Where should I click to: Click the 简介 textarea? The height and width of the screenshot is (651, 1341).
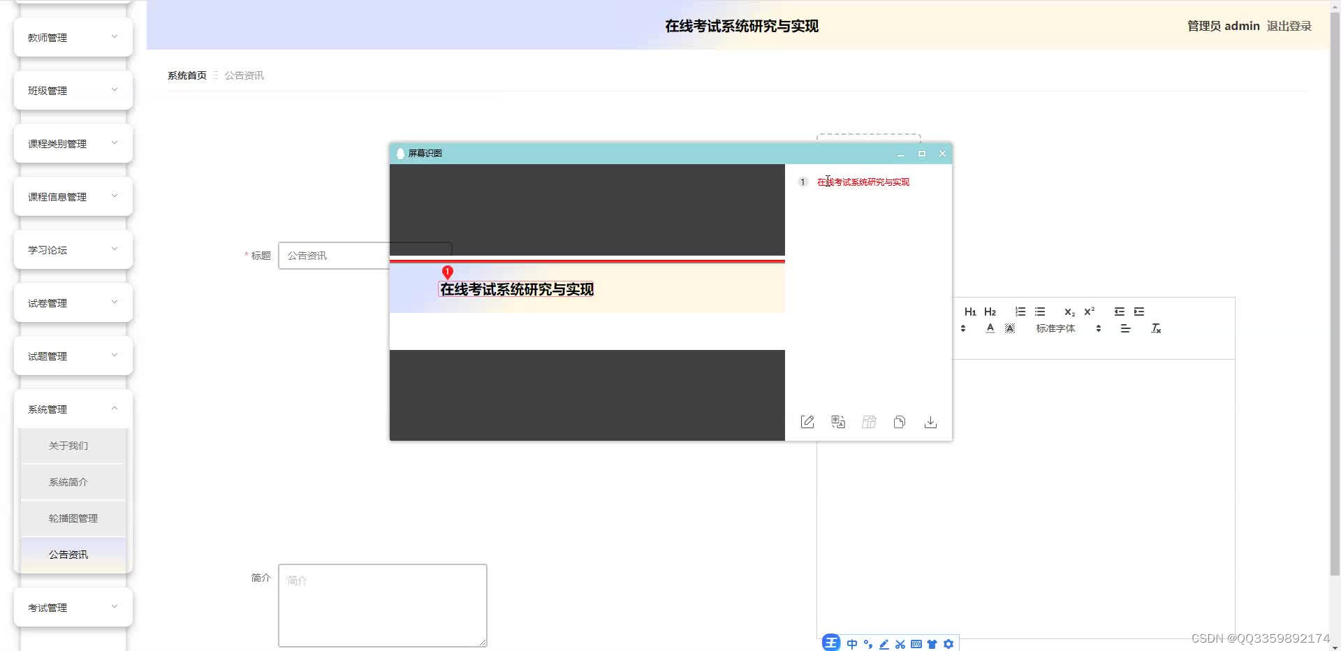[383, 606]
